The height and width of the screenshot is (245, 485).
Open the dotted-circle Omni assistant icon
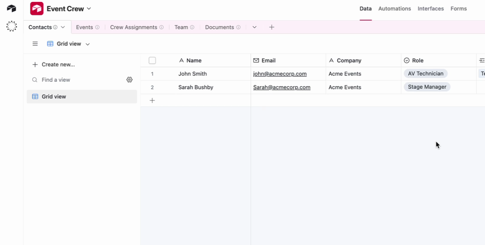(x=11, y=26)
